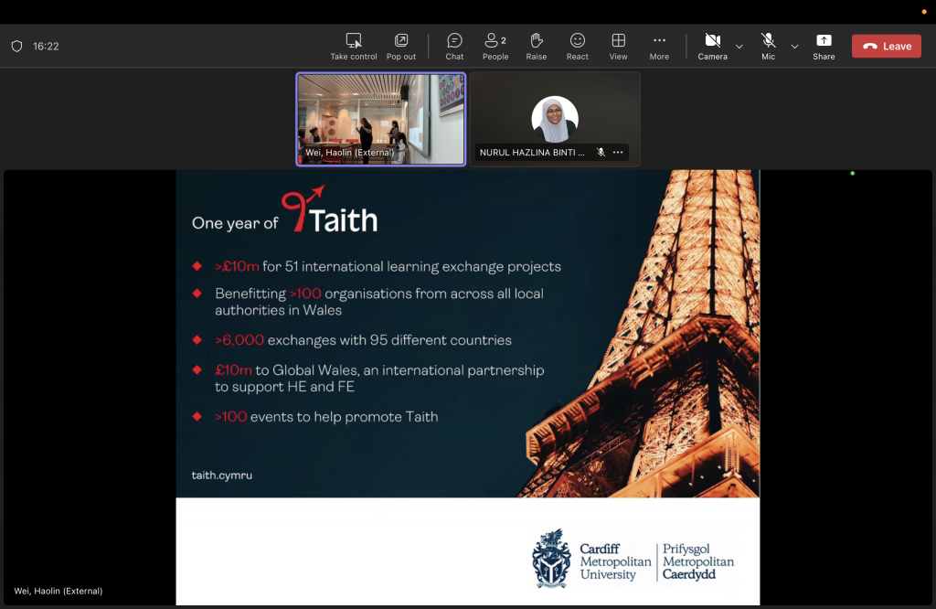This screenshot has height=609, width=936.
Task: Click the ">6,000 exchanges with 95" bullet
Action: pyautogui.click(x=363, y=340)
